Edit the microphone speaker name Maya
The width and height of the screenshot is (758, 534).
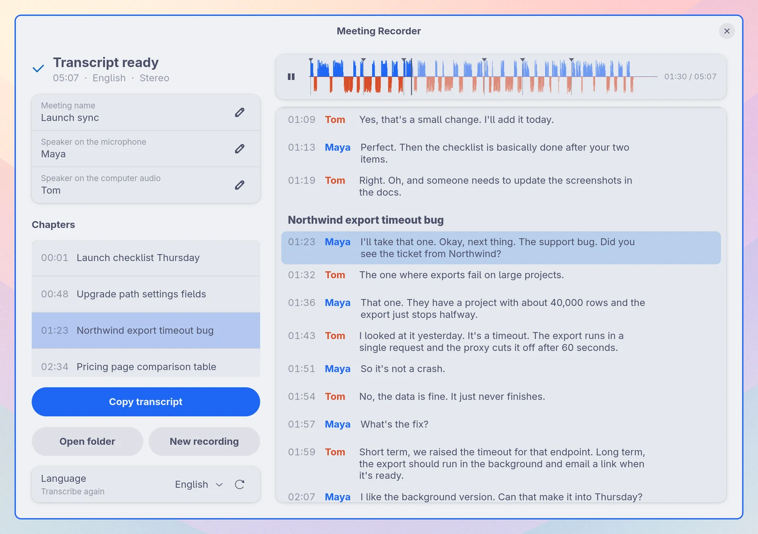coord(240,149)
